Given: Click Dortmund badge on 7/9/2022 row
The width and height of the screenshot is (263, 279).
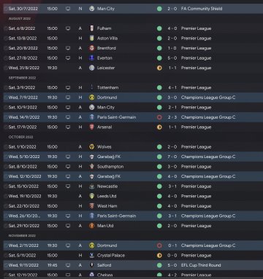Looking at the screenshot, I should pos(91,98).
